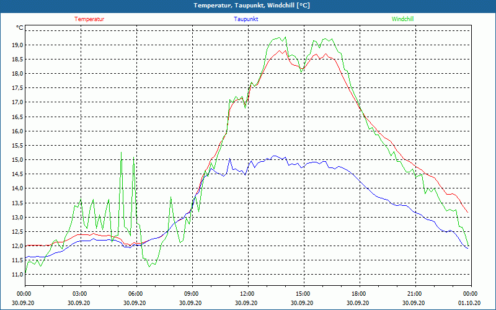The image size is (496, 310).
Task: Select the 12,0 y-axis tick label
Action: (16, 246)
